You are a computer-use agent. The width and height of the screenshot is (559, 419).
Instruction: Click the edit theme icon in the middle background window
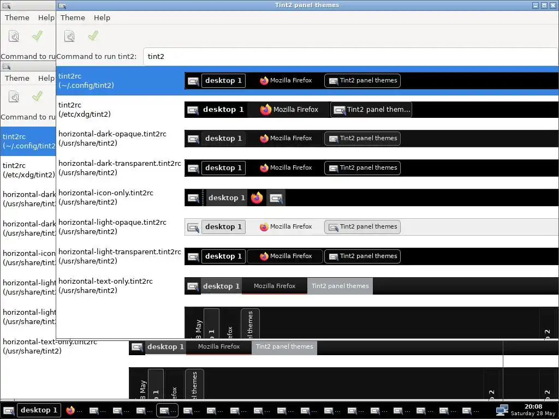point(14,97)
